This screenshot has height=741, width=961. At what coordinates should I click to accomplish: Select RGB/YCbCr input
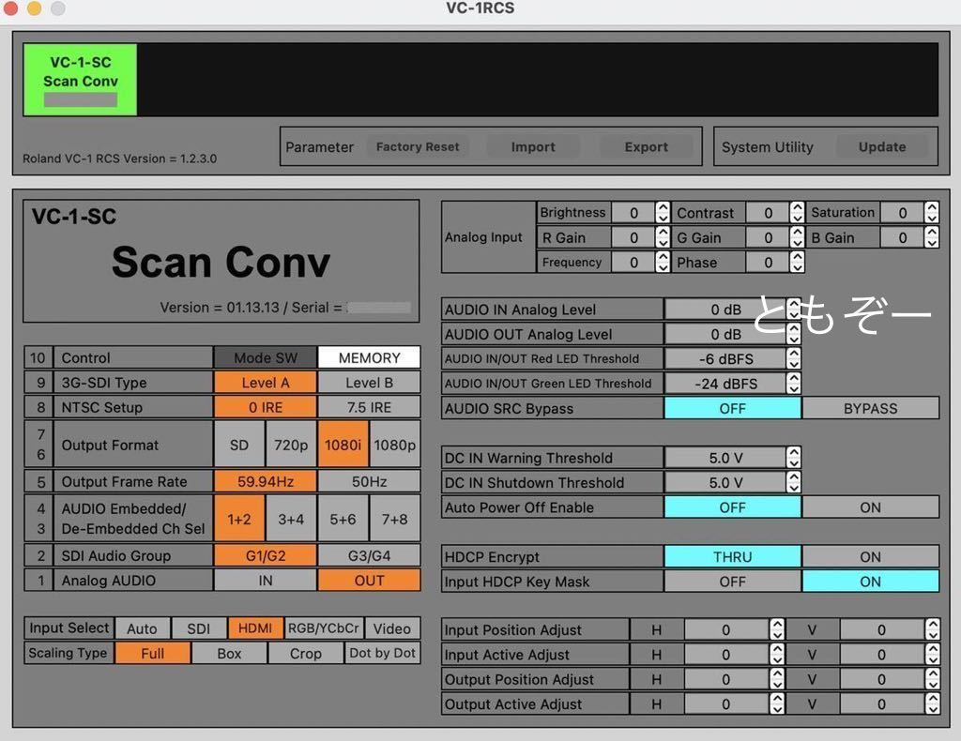point(324,628)
